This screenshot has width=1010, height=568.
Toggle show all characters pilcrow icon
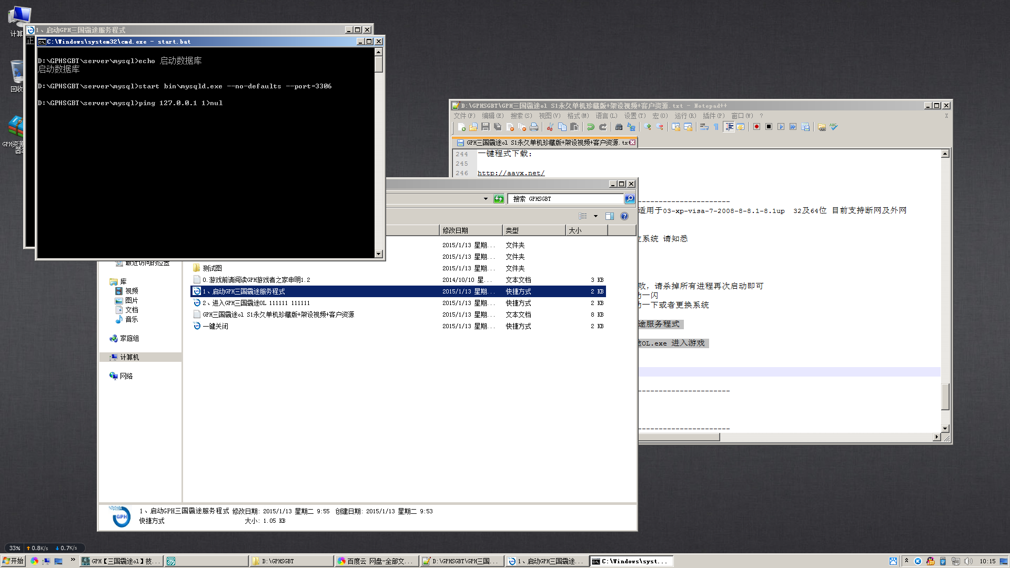[x=716, y=127]
